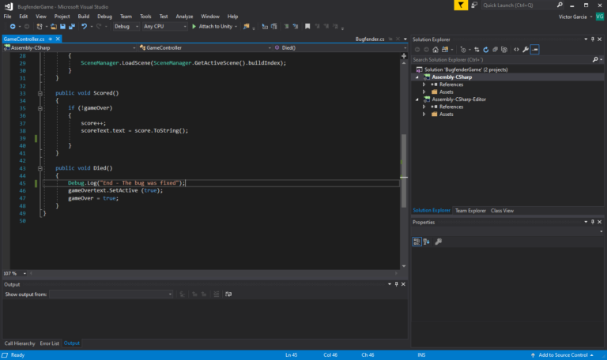The height and width of the screenshot is (360, 607).
Task: Undo the last edit with Undo icon
Action: pyautogui.click(x=84, y=26)
